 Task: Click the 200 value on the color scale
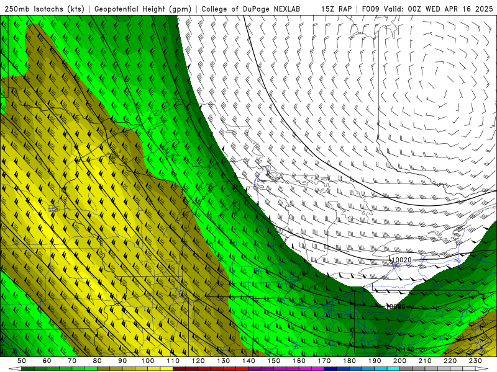point(400,361)
